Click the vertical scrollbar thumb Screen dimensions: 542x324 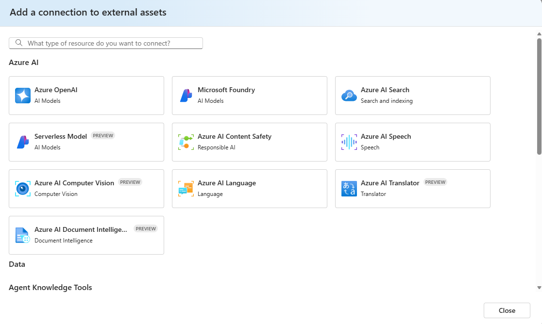(539, 96)
